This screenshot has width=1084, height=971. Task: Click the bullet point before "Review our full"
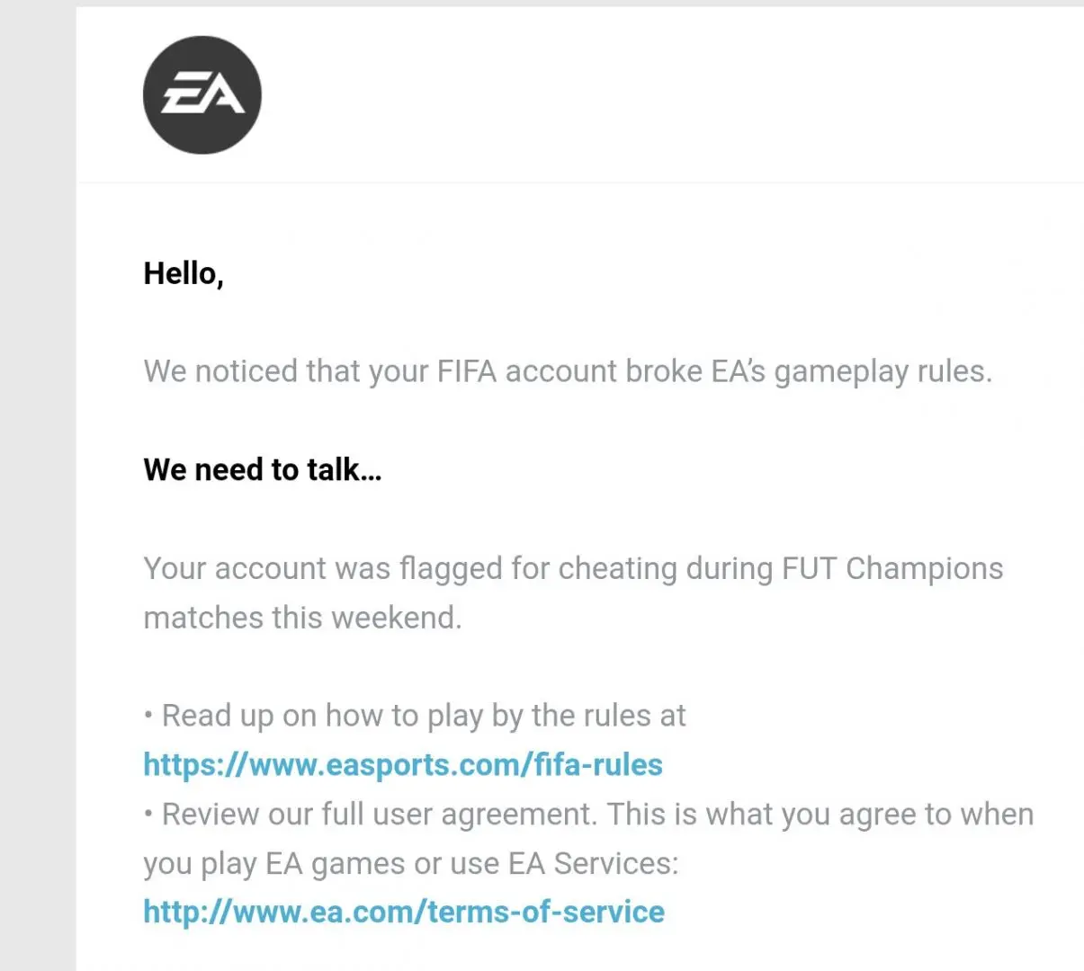coord(148,815)
